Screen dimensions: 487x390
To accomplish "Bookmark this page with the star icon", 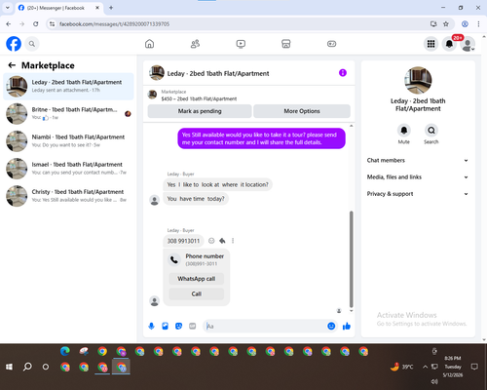I will click(446, 24).
